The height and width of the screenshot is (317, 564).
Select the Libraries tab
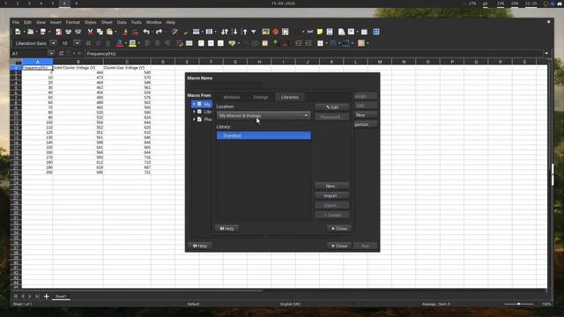(290, 97)
